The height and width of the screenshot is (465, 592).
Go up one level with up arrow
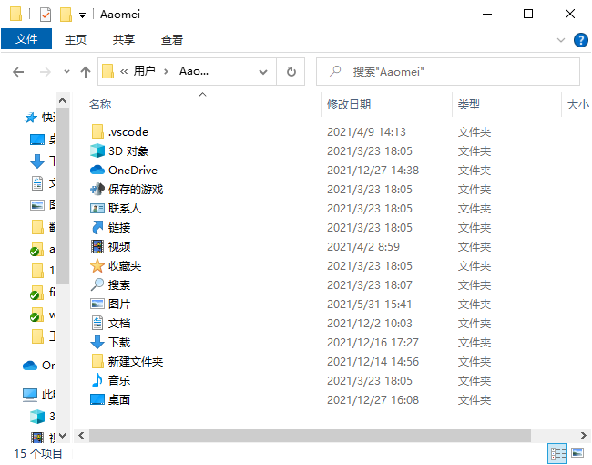point(86,71)
